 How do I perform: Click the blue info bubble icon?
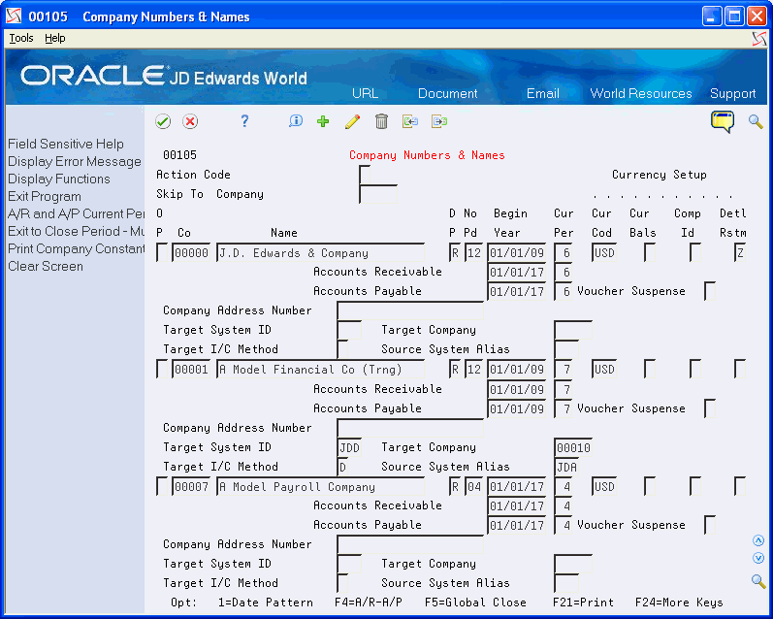[x=295, y=121]
